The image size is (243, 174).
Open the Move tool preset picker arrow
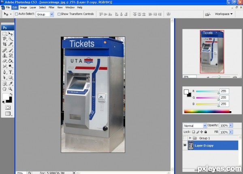click(x=11, y=14)
